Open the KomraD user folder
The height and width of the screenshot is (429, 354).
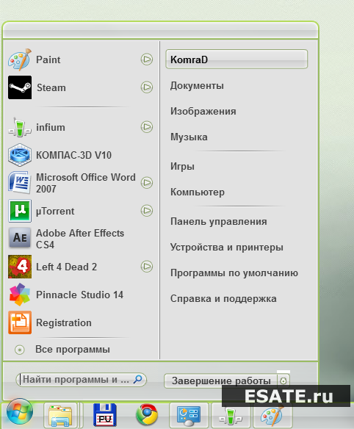(x=236, y=59)
